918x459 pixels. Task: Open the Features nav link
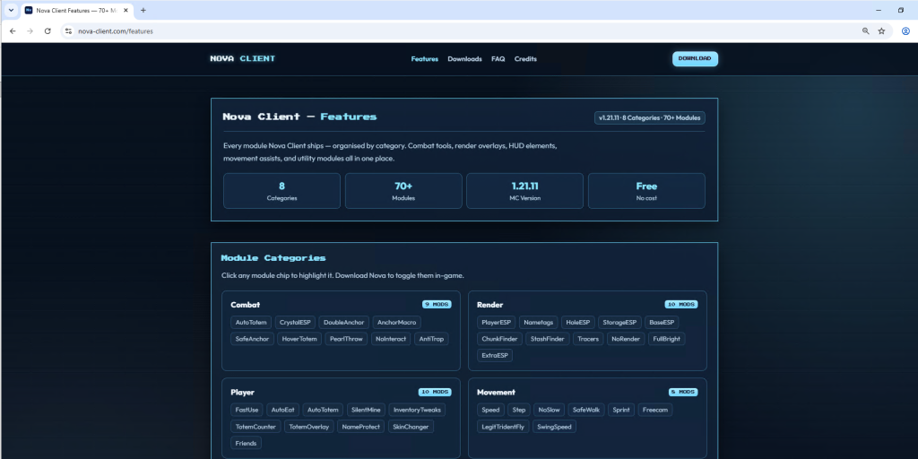click(424, 59)
